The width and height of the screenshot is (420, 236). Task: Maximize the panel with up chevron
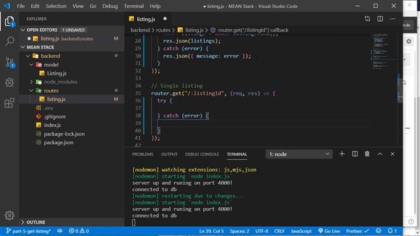(380, 154)
